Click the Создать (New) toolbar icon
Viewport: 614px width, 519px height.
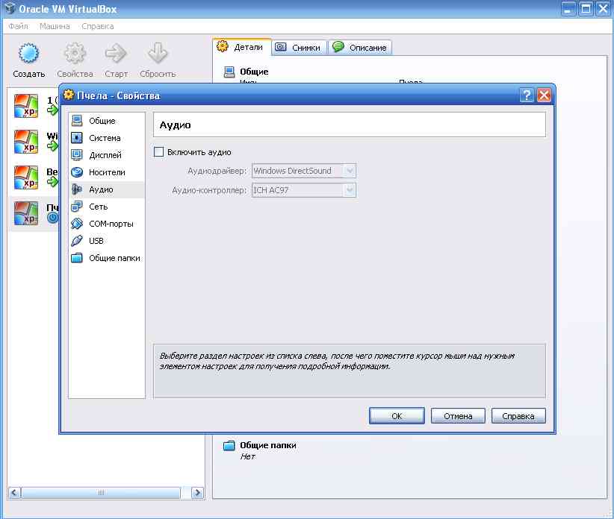[28, 53]
